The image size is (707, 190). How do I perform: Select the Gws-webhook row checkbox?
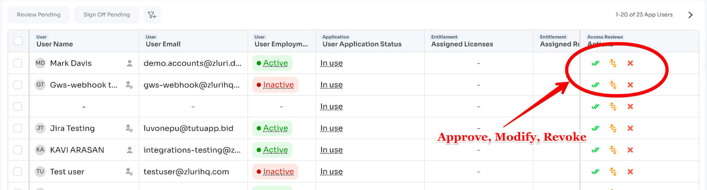pos(18,85)
